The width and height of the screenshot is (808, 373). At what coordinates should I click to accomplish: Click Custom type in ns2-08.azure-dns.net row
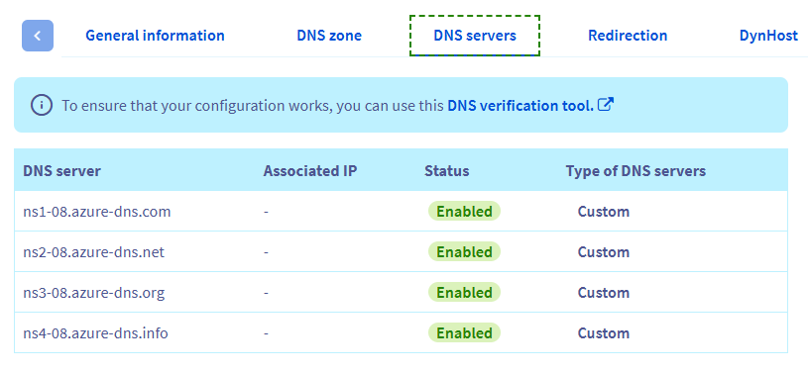tap(604, 252)
